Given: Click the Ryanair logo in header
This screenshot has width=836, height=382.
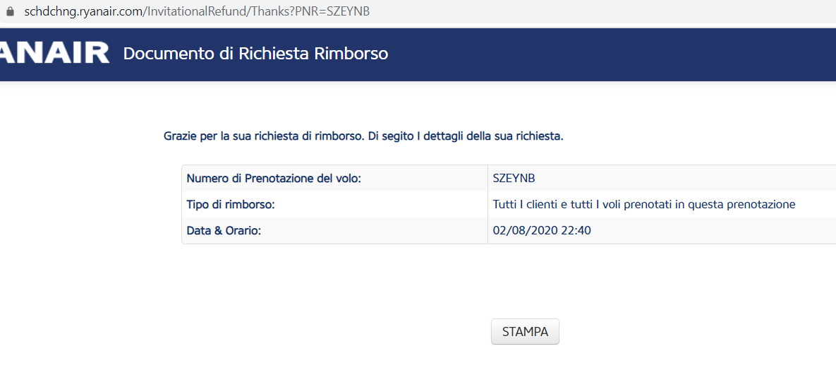Looking at the screenshot, I should coord(55,53).
